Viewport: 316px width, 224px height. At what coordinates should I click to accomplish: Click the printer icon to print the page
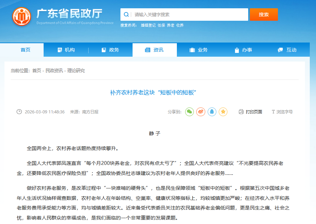(x=241, y=112)
